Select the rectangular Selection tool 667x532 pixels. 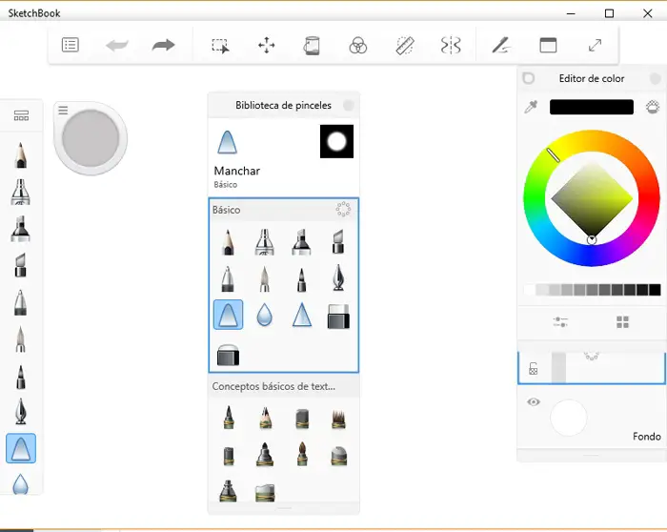click(x=220, y=46)
